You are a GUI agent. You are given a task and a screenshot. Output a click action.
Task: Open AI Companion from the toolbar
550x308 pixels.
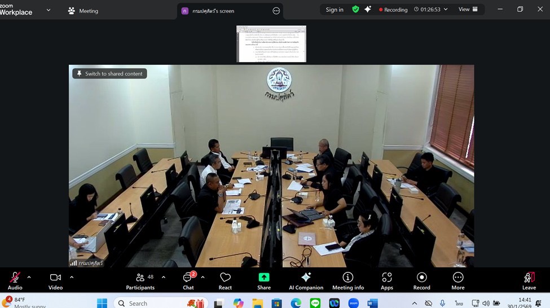pos(306,280)
